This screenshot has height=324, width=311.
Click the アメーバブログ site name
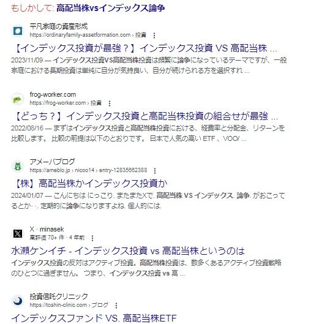click(x=52, y=162)
